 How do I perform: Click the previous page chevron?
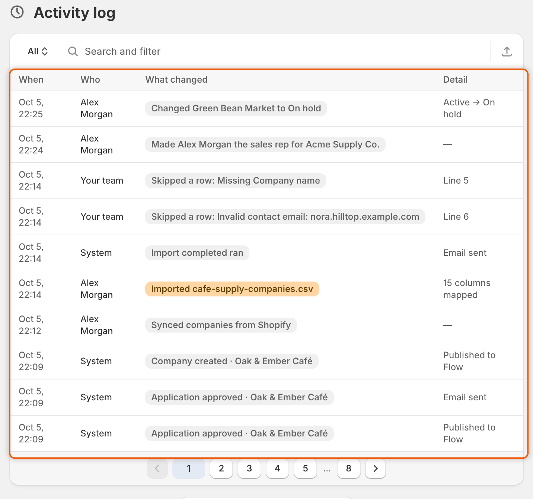(x=157, y=468)
